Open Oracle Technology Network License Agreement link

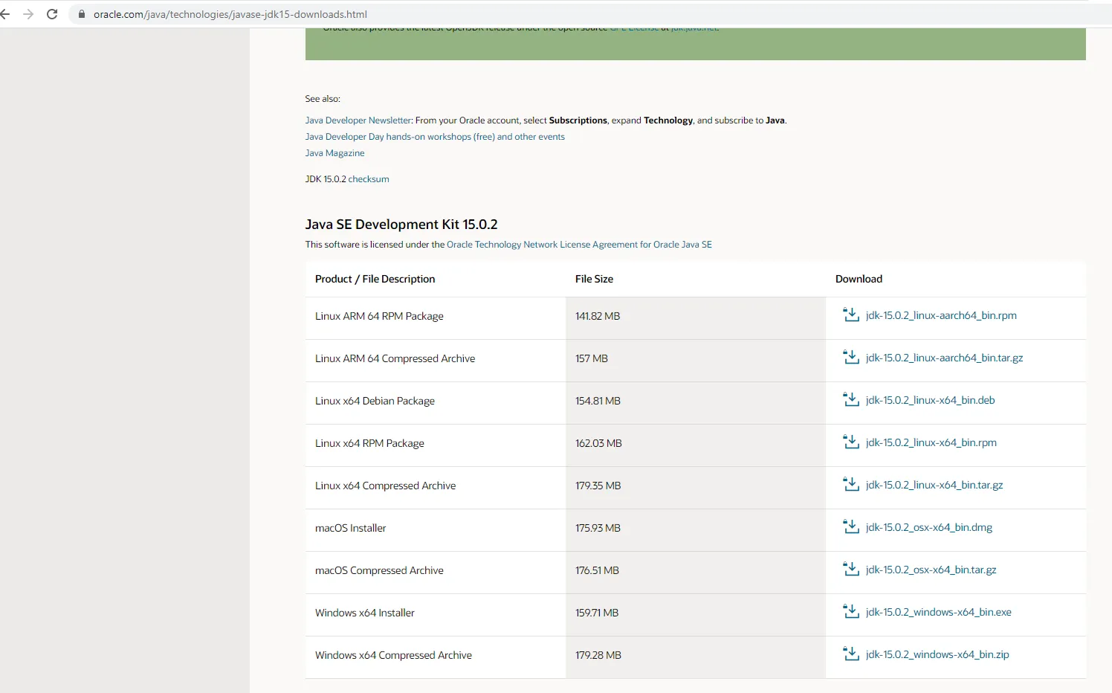(579, 245)
